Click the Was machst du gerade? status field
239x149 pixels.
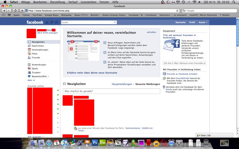(111, 91)
